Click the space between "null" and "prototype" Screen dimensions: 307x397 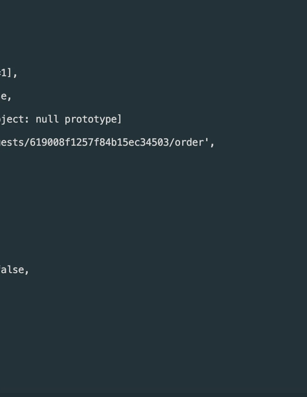[x=61, y=119]
